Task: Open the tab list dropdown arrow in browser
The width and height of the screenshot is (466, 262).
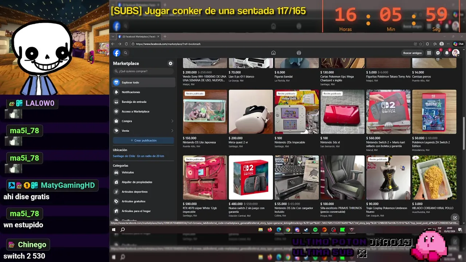Action: click(x=113, y=36)
